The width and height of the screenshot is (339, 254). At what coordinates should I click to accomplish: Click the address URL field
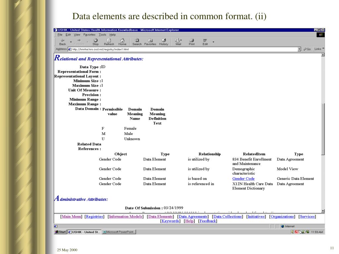[184, 49]
